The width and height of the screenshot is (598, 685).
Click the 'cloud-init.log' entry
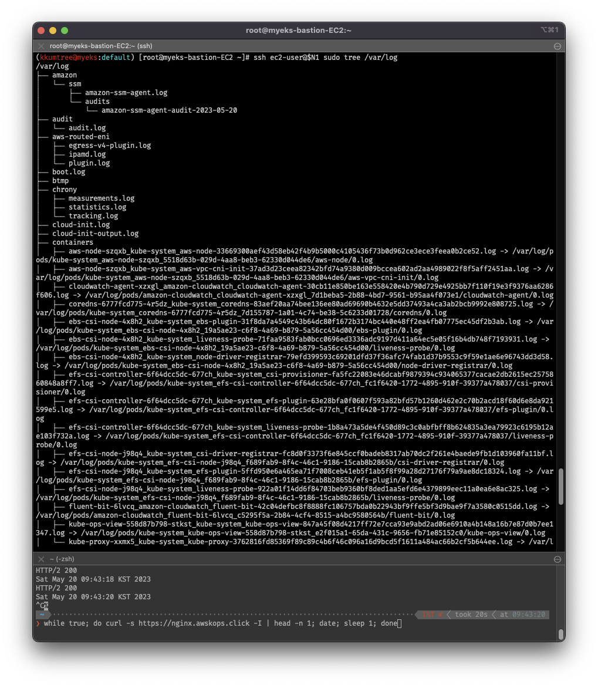click(x=81, y=225)
